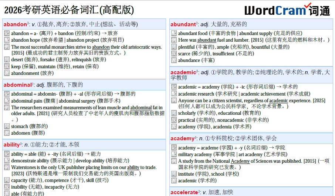
Task: Click the 例 example icon under academy
Action: coord(174,161)
